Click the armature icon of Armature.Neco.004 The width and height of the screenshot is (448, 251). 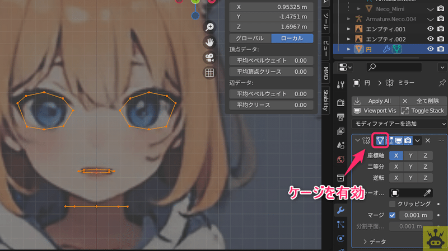click(x=359, y=19)
